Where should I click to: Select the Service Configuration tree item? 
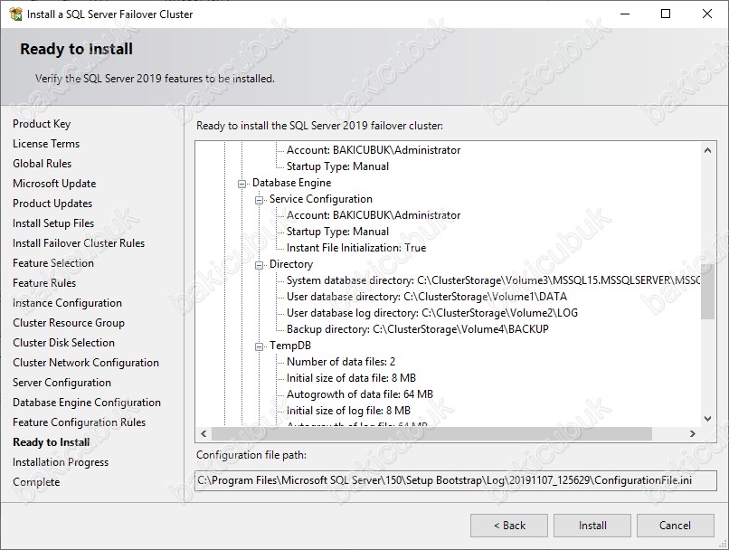(x=321, y=199)
